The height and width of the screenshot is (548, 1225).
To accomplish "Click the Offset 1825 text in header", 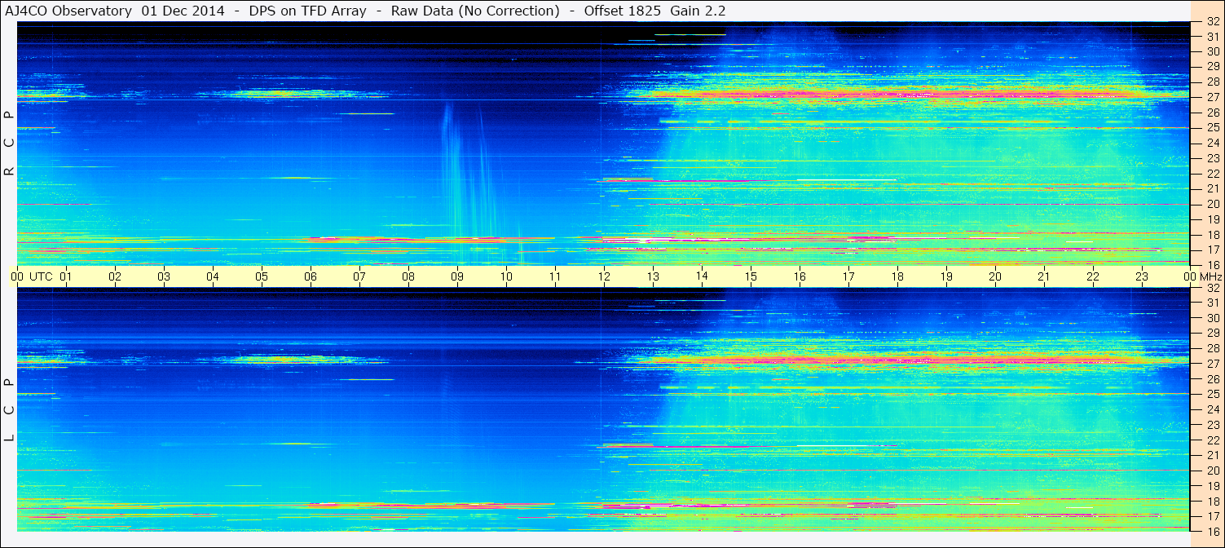I will [x=622, y=11].
